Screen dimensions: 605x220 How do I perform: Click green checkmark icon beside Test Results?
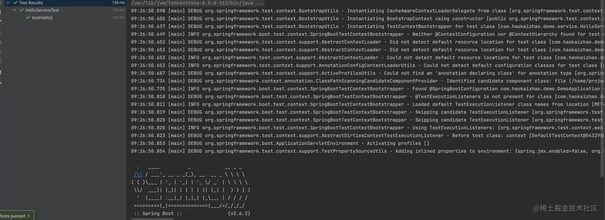pyautogui.click(x=15, y=3)
